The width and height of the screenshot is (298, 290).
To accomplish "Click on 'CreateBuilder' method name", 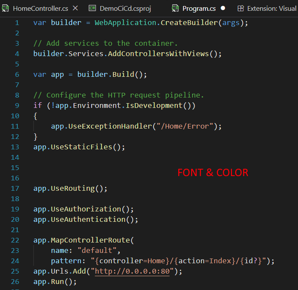I will [x=189, y=23].
